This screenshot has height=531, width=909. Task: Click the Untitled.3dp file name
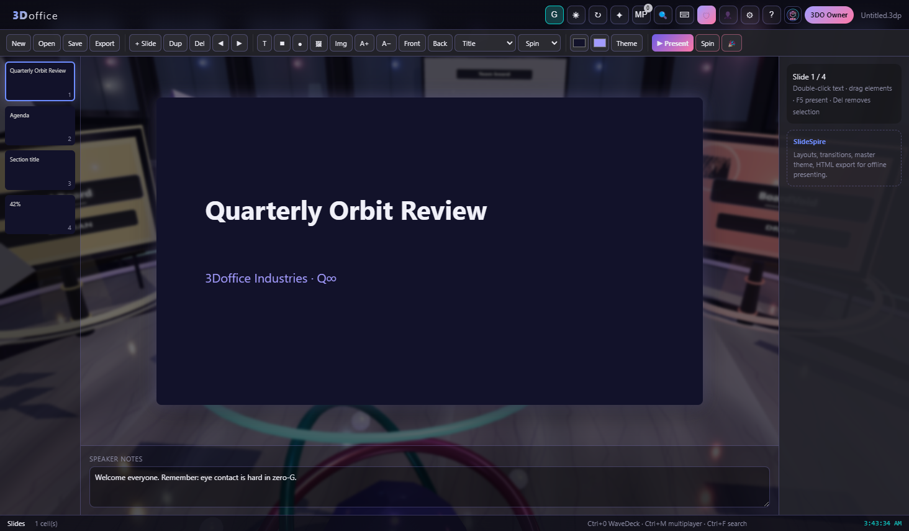tap(881, 16)
